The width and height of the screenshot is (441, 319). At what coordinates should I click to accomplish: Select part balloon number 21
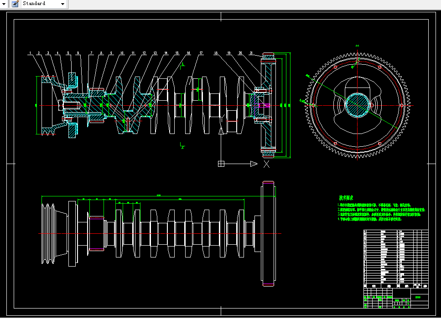251,53
